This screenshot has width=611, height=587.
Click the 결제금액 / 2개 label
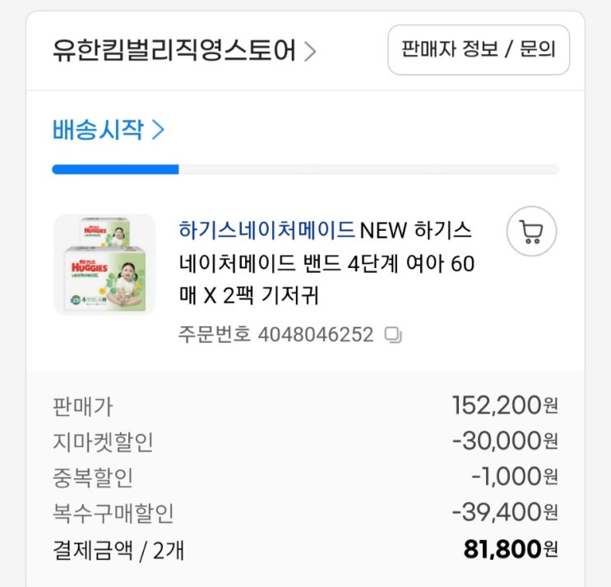point(118,549)
